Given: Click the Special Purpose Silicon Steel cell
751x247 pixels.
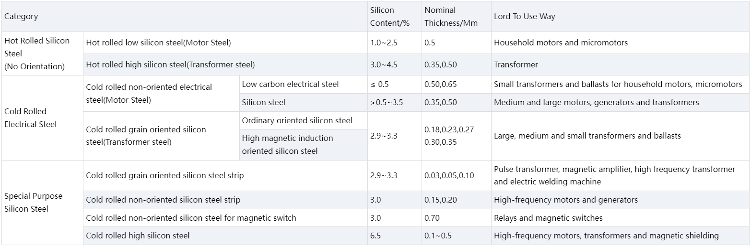Looking at the screenshot, I should coord(33,203).
